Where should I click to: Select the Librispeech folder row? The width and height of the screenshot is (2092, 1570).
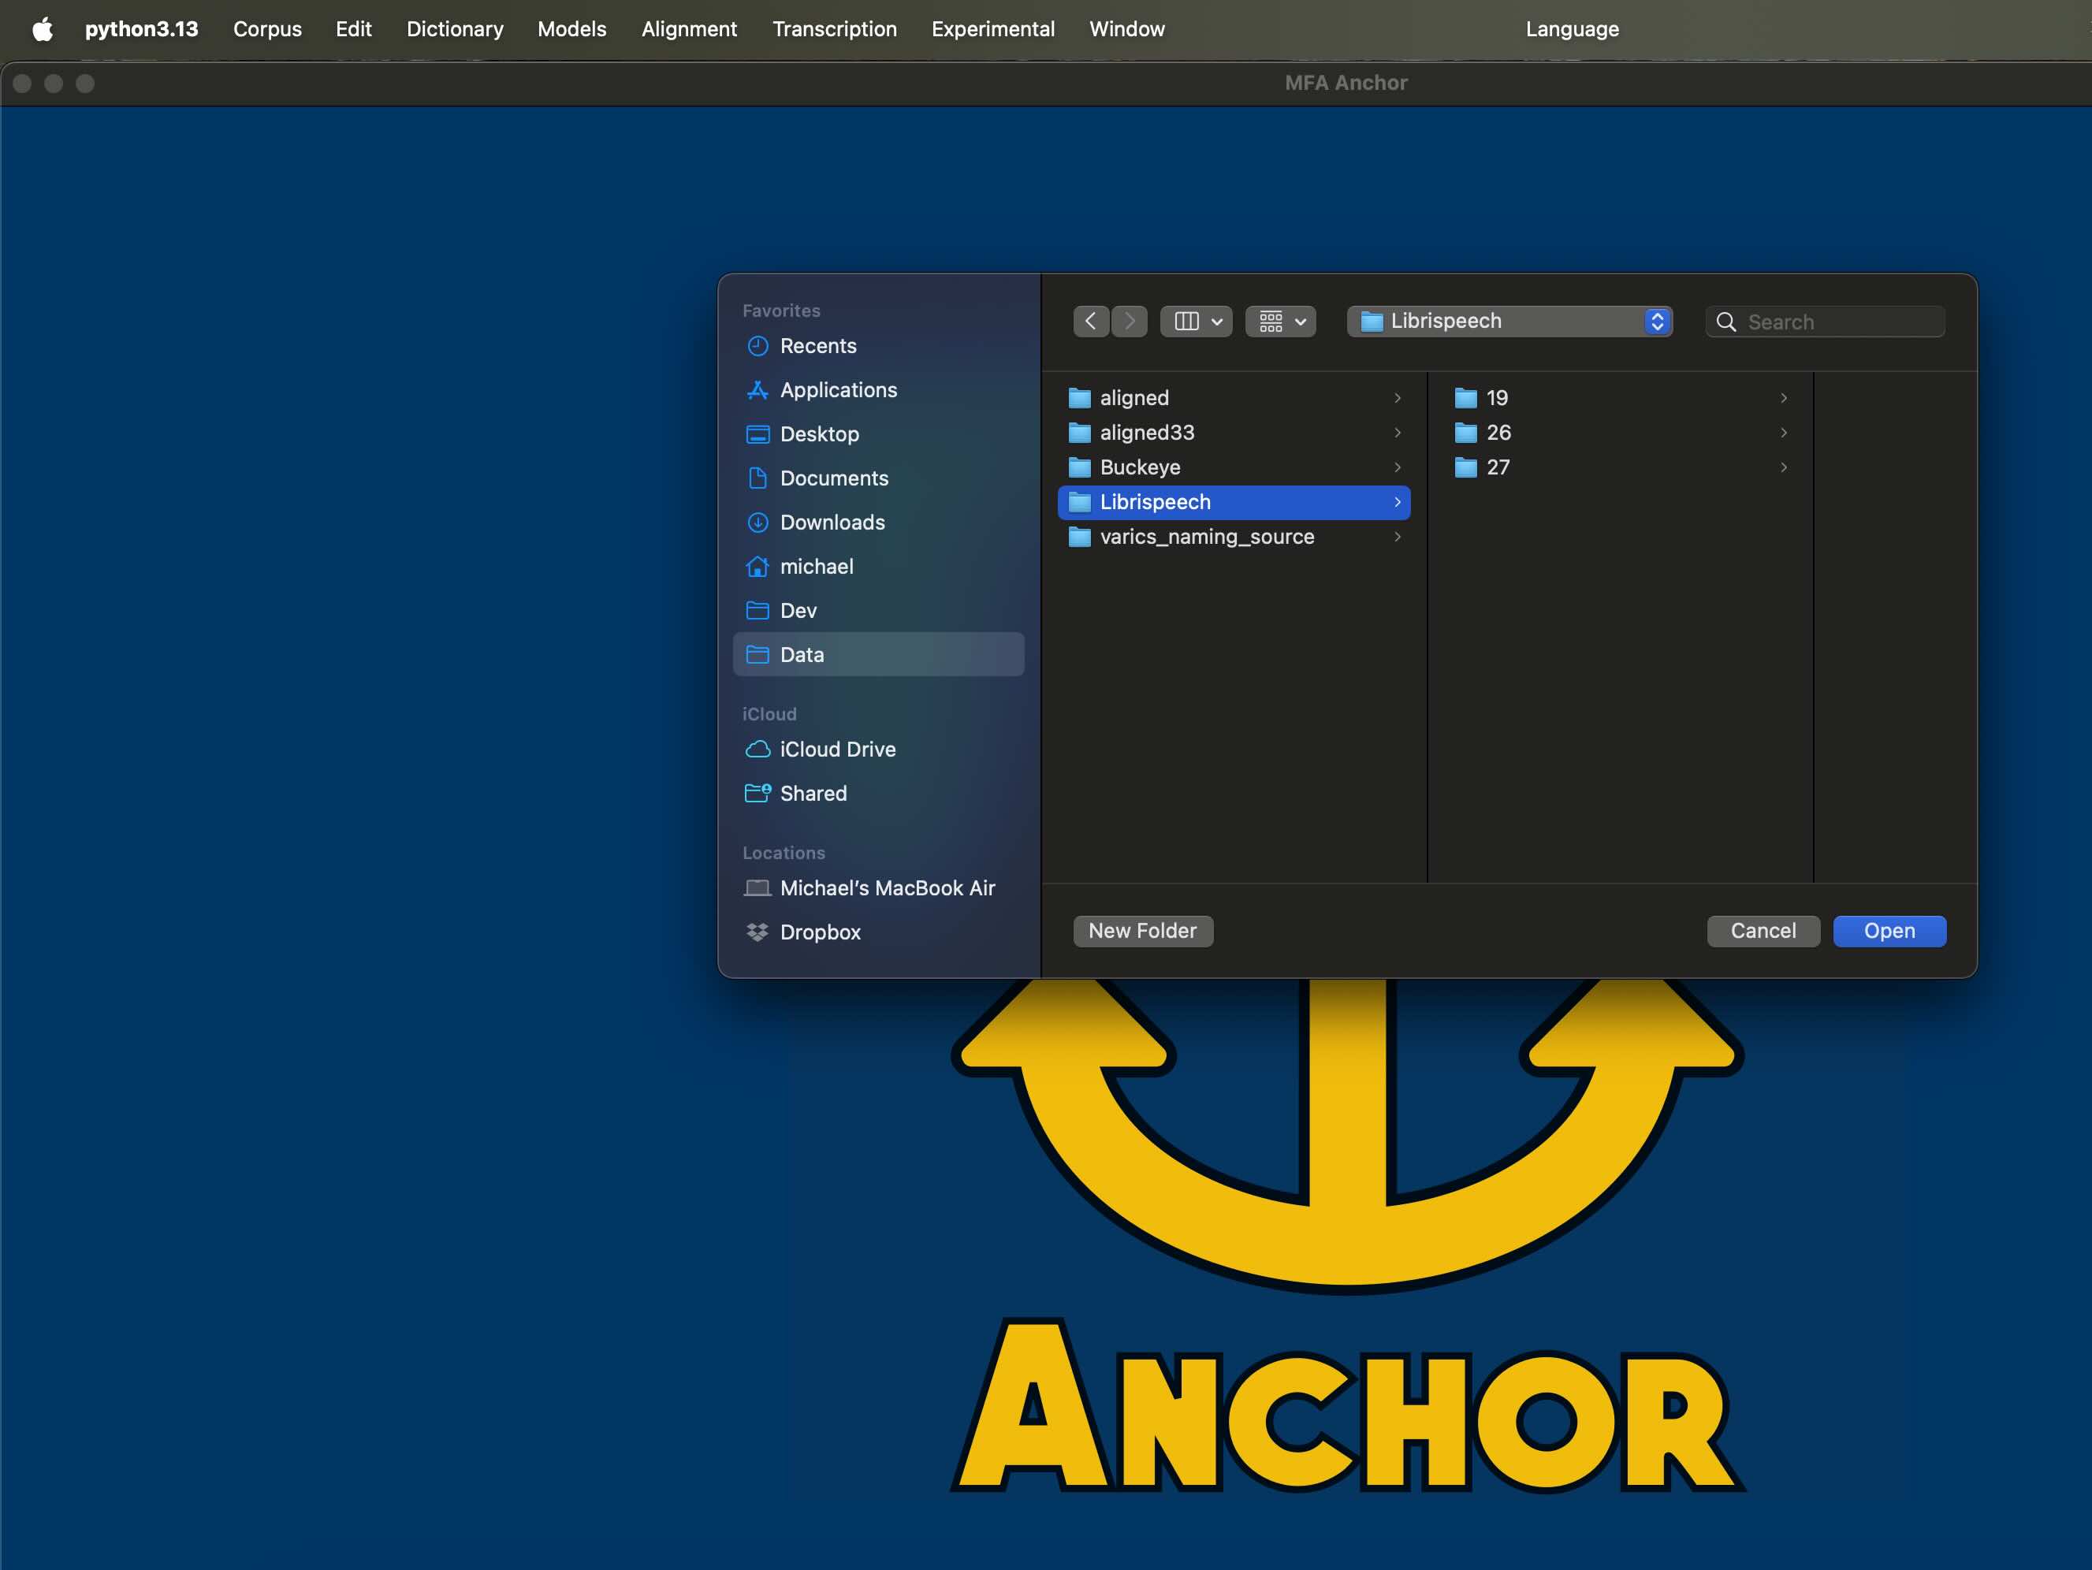1234,502
